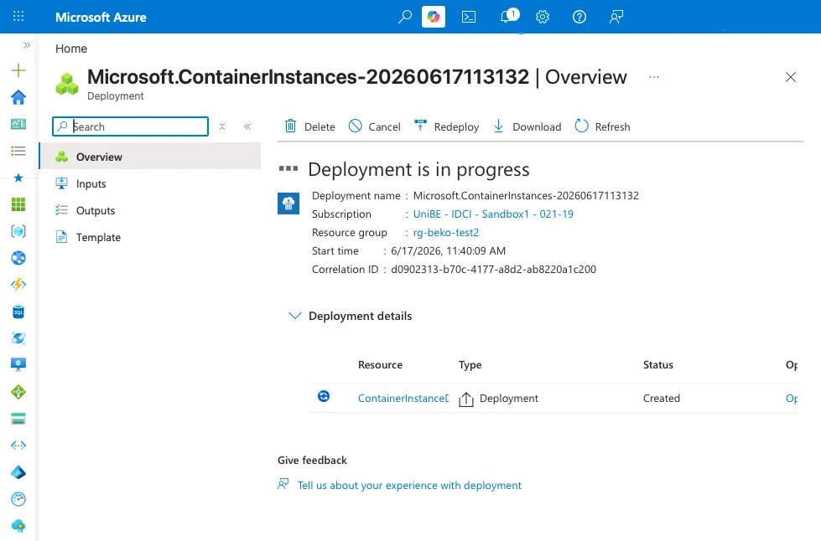Open Function App lightning icon in sidebar

click(18, 285)
